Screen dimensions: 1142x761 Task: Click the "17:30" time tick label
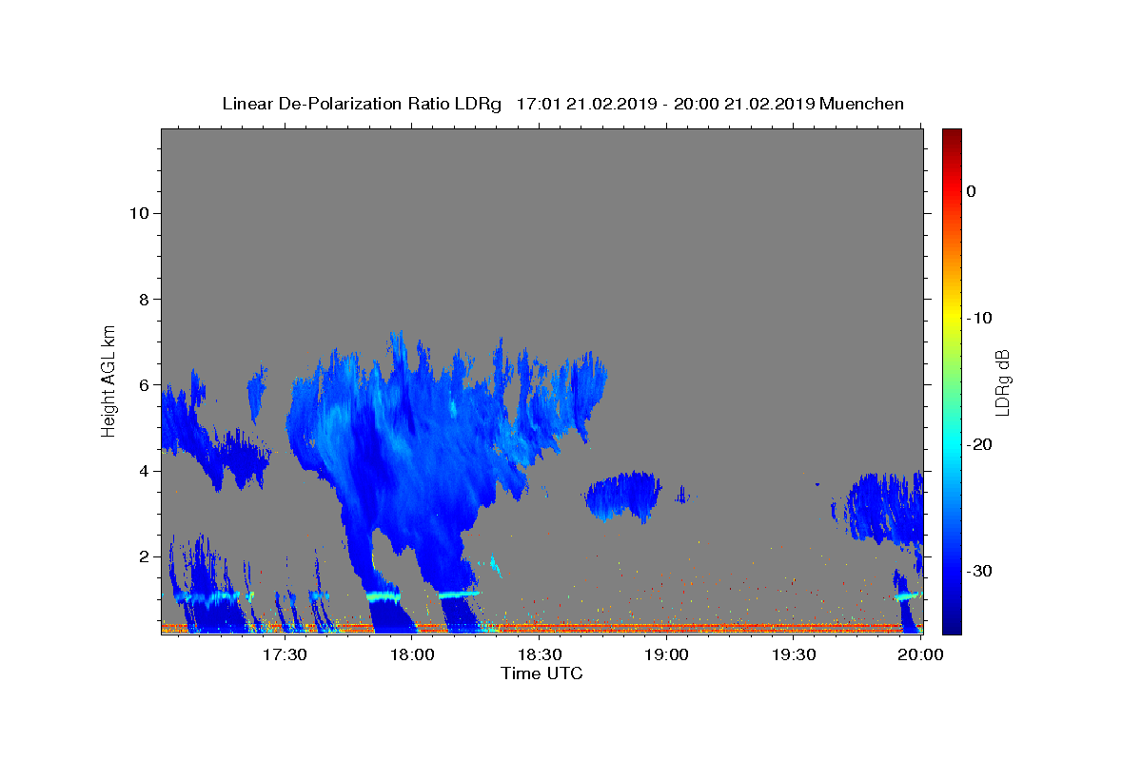[x=285, y=655]
